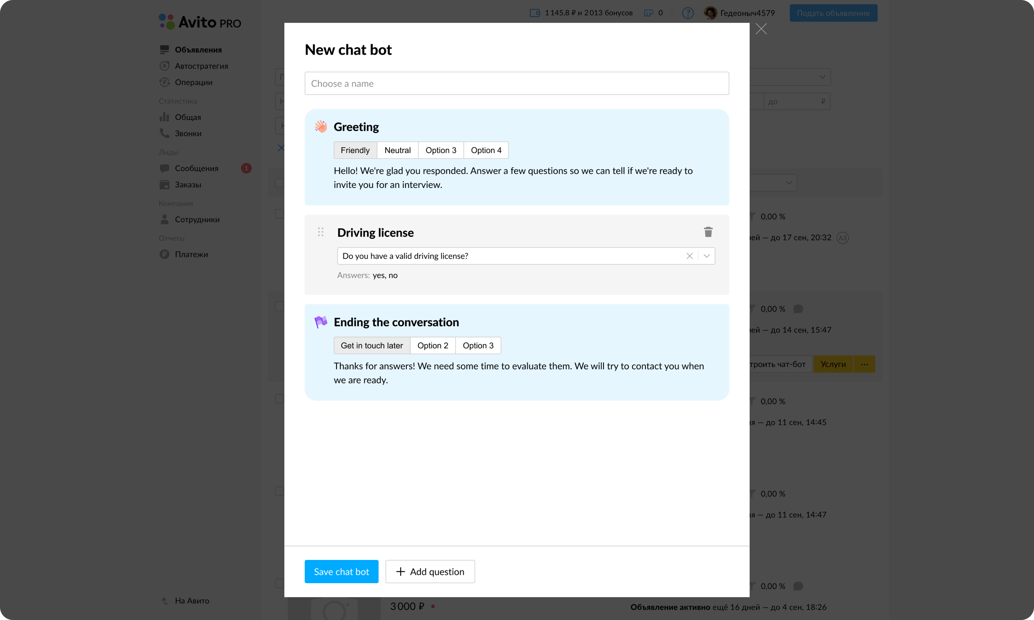Select the Neutral greeting tone
This screenshot has height=620, width=1034.
pos(397,150)
